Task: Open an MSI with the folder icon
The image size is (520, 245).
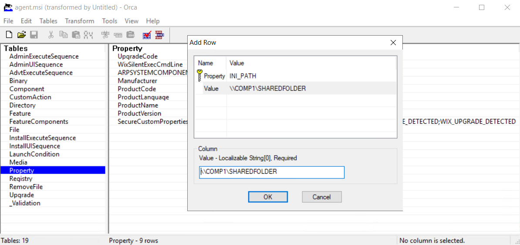Action: 21,35
